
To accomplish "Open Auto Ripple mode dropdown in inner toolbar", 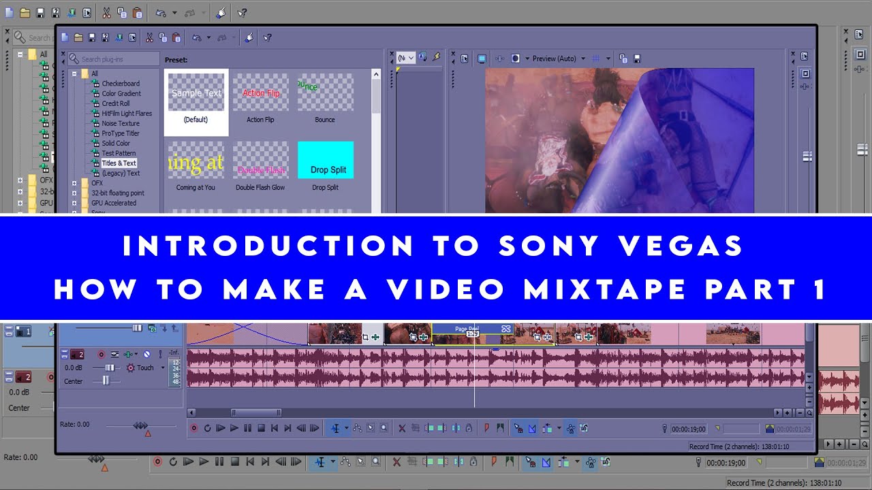I will pyautogui.click(x=559, y=428).
